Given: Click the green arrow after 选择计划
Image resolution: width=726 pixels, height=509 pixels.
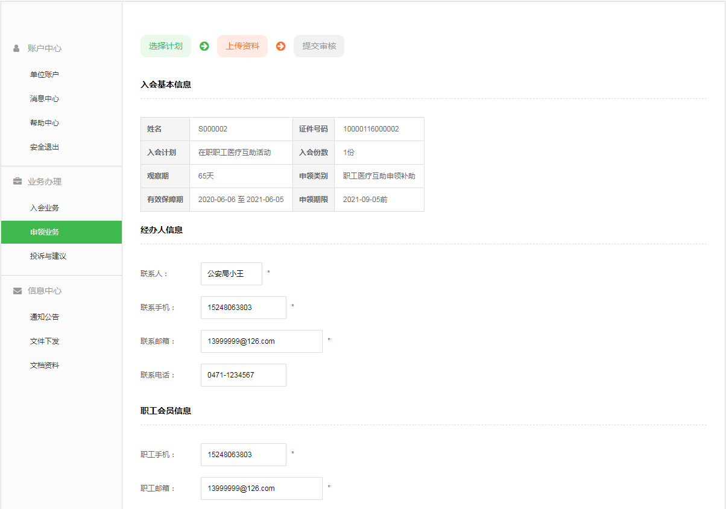Looking at the screenshot, I should [204, 46].
